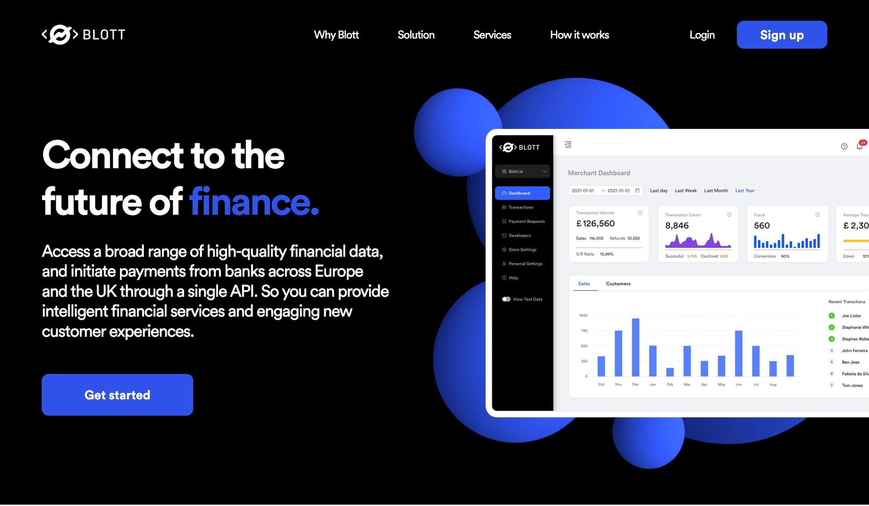Click the How it works menu item
This screenshot has height=506, width=869.
(579, 34)
